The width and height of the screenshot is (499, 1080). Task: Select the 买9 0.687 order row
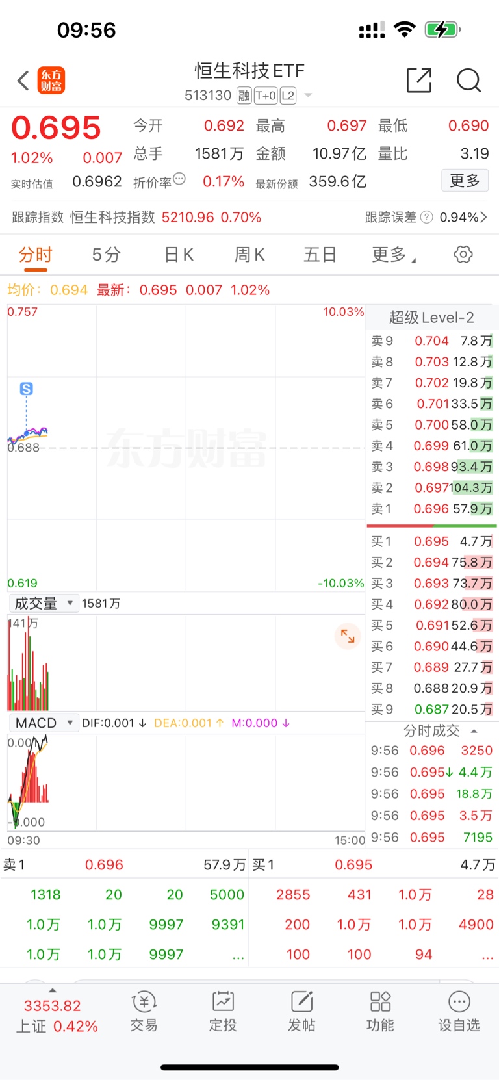click(431, 709)
